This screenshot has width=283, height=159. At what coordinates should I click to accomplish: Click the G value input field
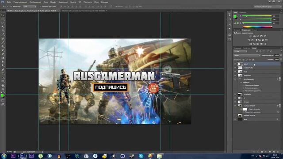275,19
